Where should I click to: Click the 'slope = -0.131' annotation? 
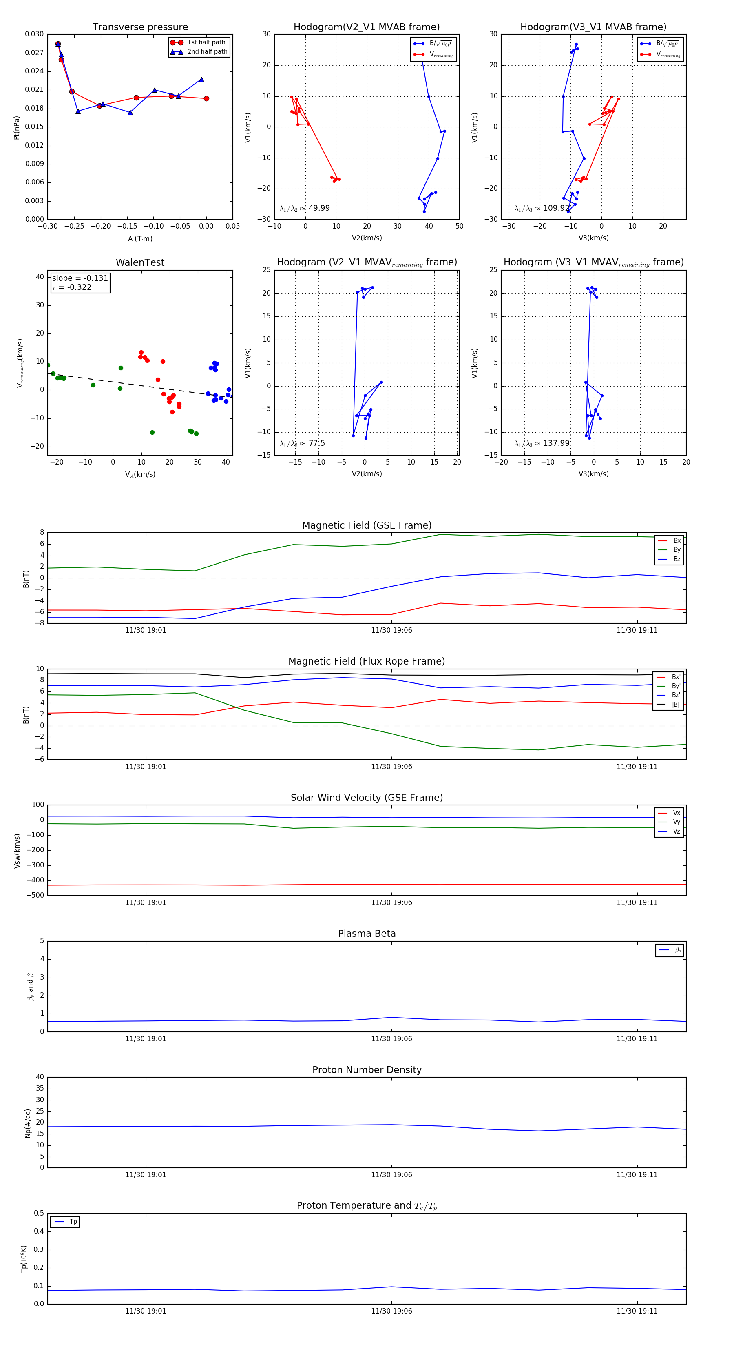click(80, 278)
